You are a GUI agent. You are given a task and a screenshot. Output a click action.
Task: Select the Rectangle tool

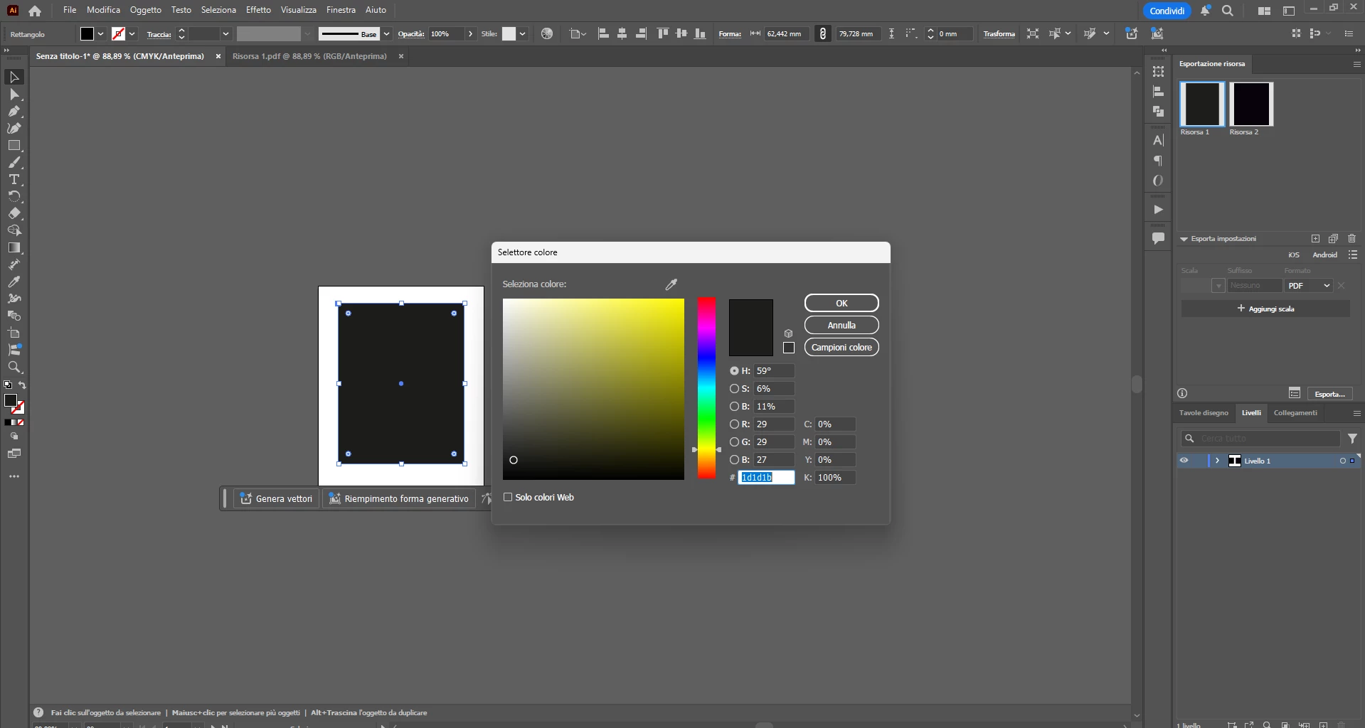point(14,145)
